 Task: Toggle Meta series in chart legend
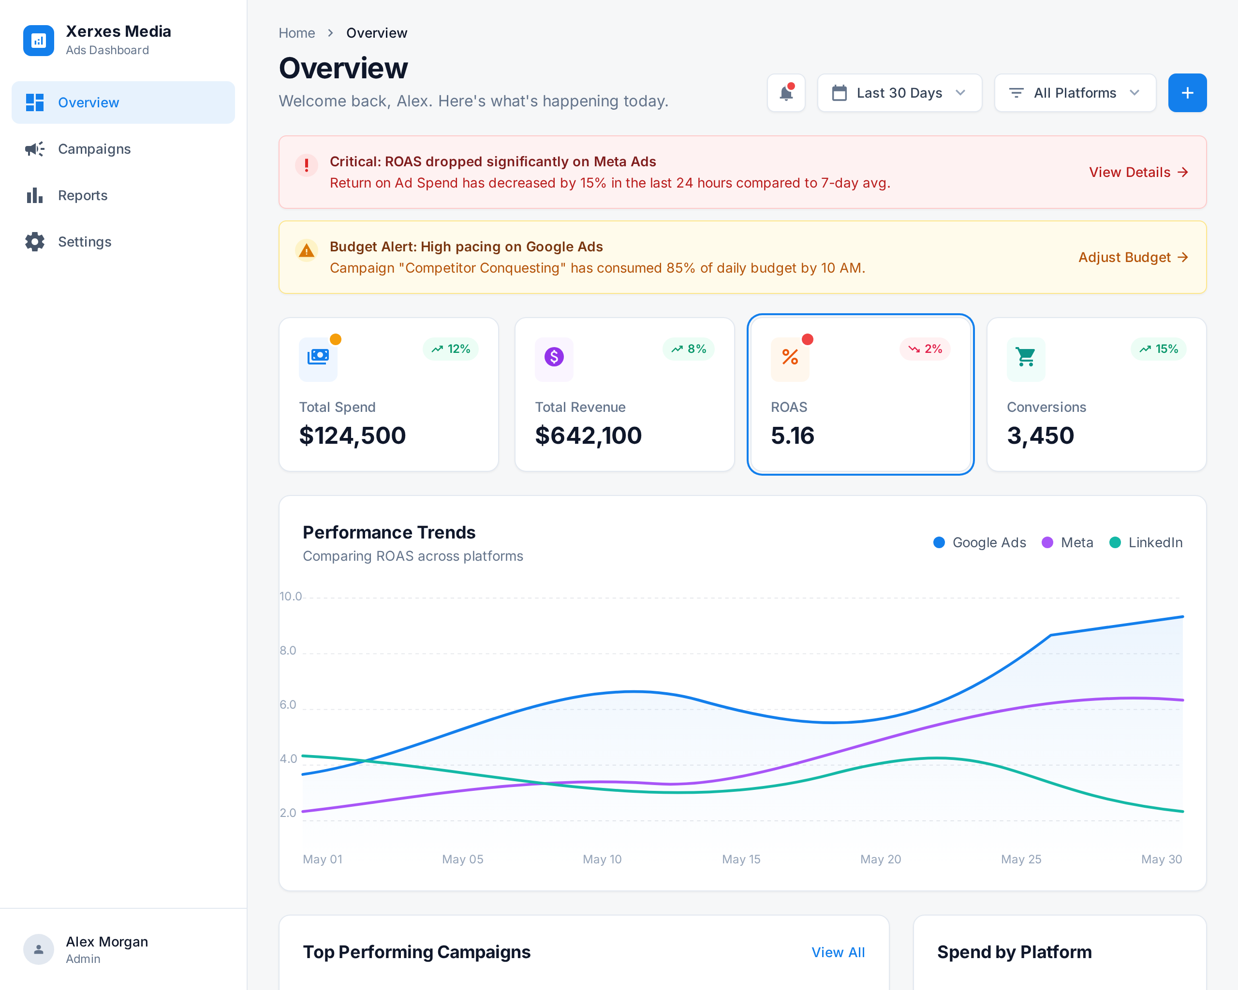click(x=1067, y=542)
